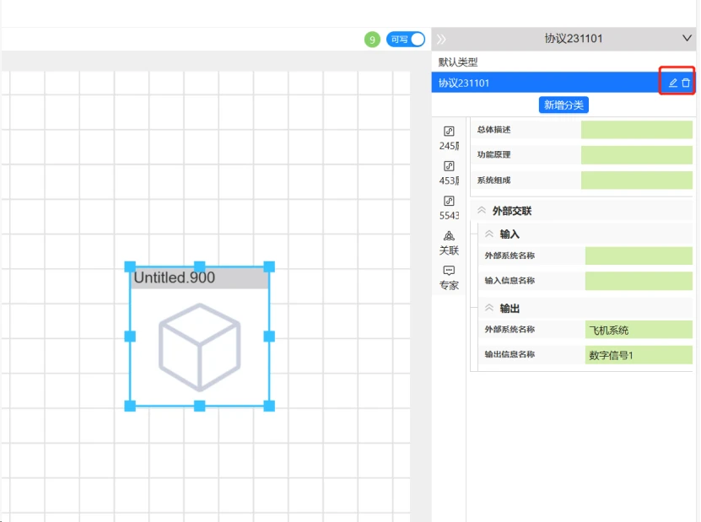The height and width of the screenshot is (522, 701).
Task: Click the 新增分类 button
Action: (x=563, y=105)
